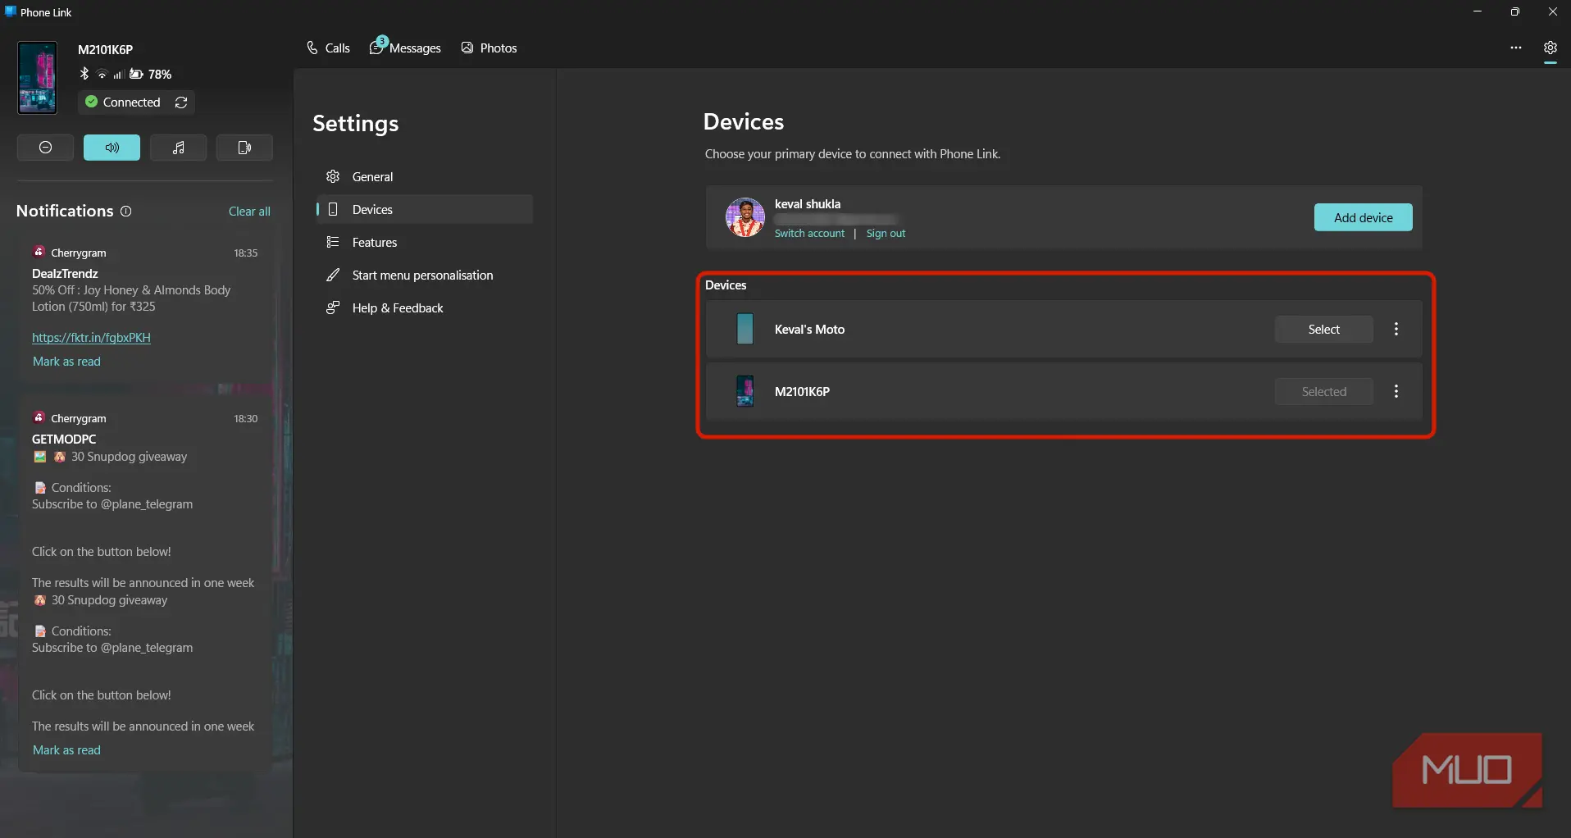This screenshot has width=1571, height=838.
Task: Click Keval's Moto device icon
Action: click(745, 329)
